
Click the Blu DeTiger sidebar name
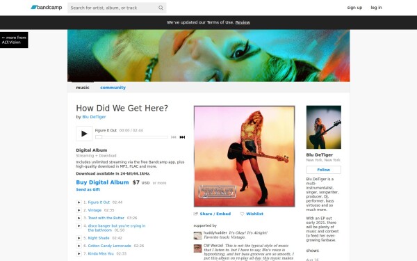tap(320, 155)
